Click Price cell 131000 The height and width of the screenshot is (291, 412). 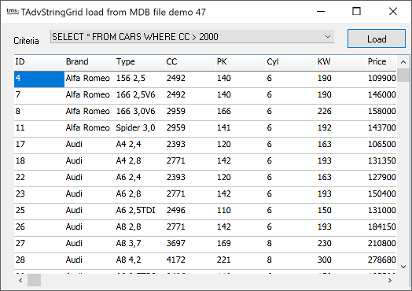[381, 212]
